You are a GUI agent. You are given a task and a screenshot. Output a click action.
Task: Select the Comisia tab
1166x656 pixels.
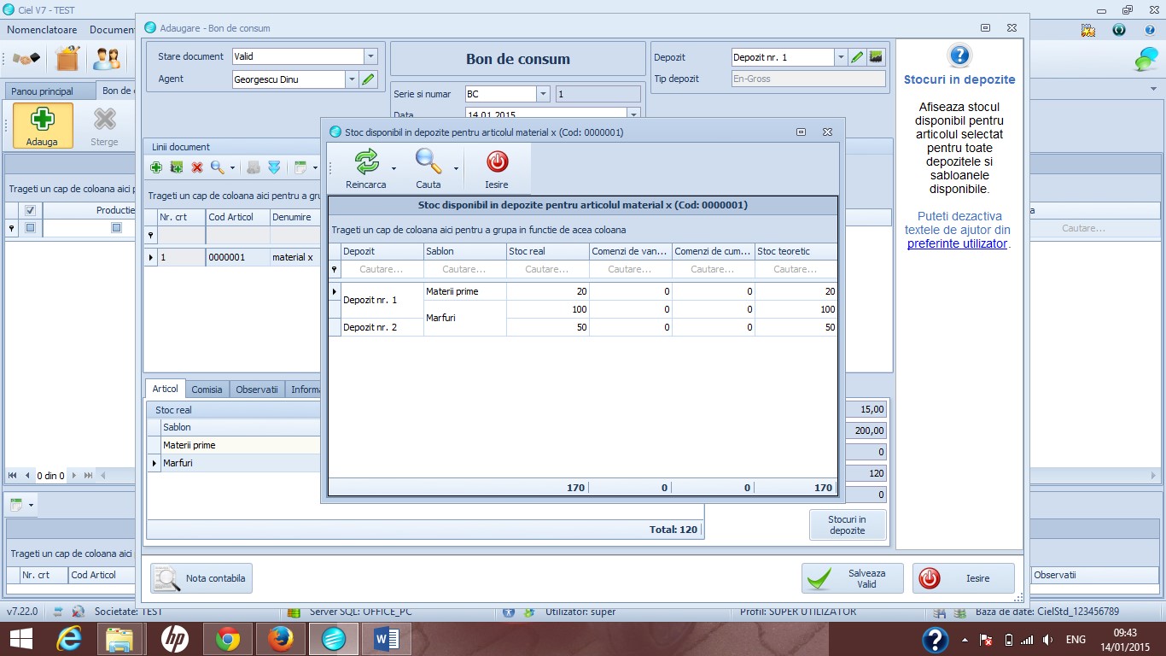pyautogui.click(x=207, y=389)
